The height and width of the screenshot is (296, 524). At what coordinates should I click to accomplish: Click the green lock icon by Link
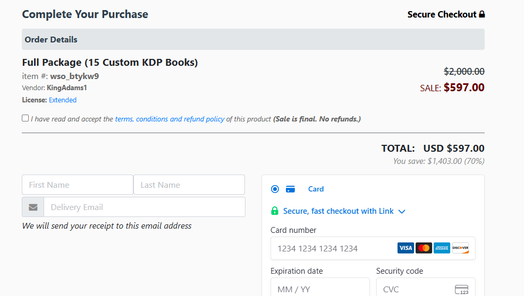(x=275, y=211)
